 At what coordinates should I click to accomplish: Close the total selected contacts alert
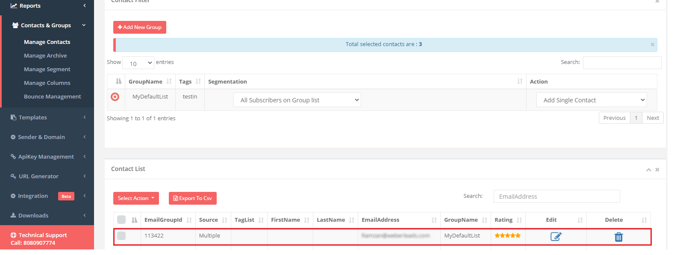(652, 45)
